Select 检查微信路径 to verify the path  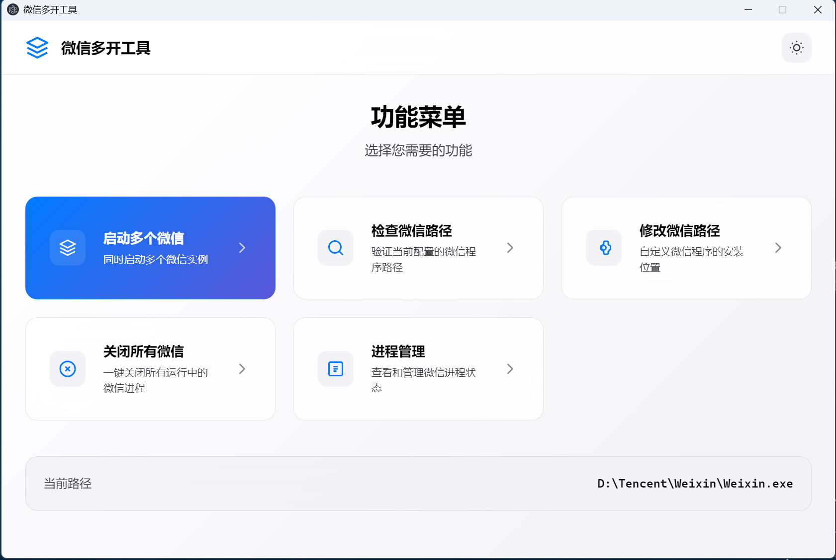(418, 248)
